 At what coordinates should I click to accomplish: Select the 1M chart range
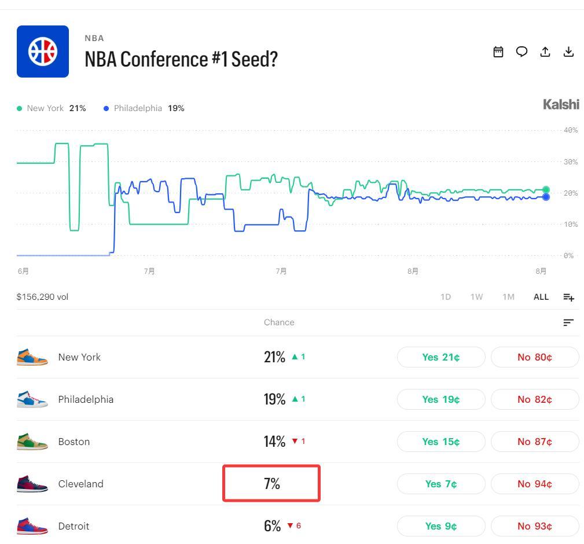tap(508, 297)
